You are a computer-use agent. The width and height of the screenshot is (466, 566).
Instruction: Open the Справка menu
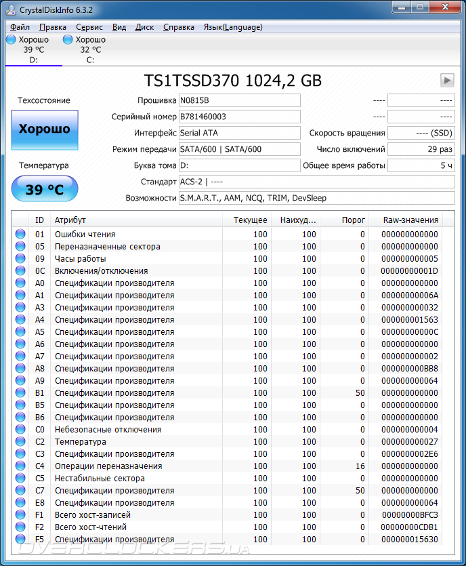click(179, 27)
